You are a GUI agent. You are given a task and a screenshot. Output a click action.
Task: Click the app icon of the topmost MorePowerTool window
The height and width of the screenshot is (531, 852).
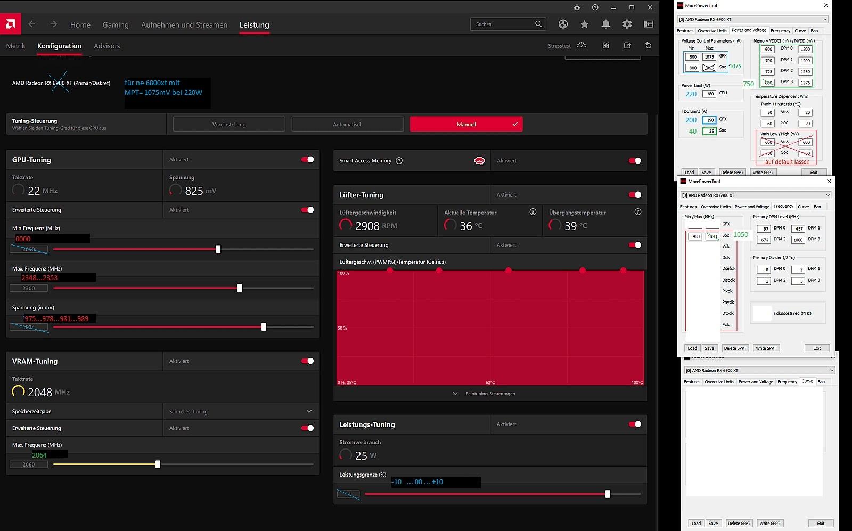click(x=680, y=5)
